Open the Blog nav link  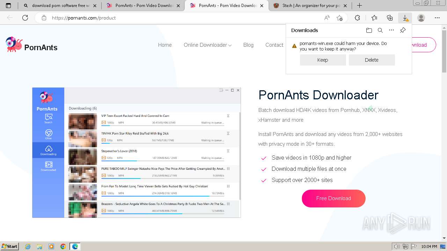point(248,45)
